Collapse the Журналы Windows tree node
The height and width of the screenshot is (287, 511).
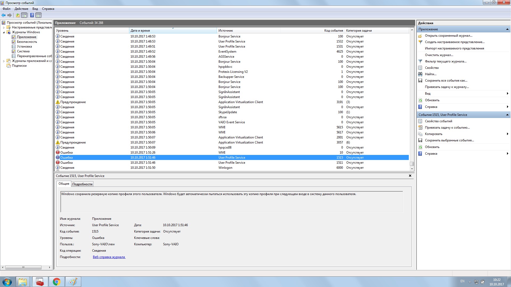(x=4, y=32)
